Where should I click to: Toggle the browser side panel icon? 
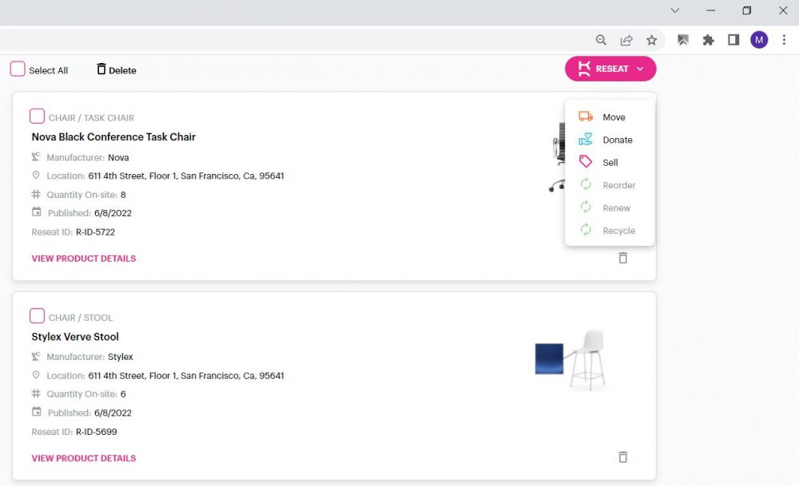click(733, 40)
